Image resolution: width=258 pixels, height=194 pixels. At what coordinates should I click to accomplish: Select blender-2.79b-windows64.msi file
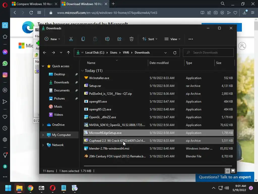pyautogui.click(x=158, y=149)
